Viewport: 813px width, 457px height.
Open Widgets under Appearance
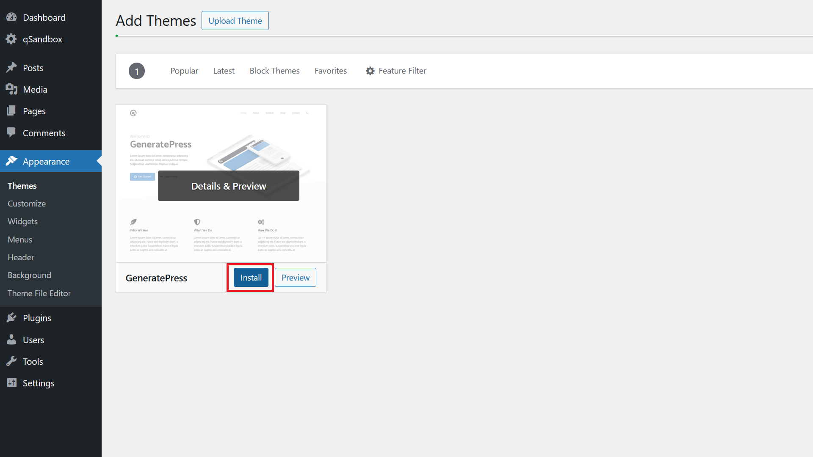[22, 221]
